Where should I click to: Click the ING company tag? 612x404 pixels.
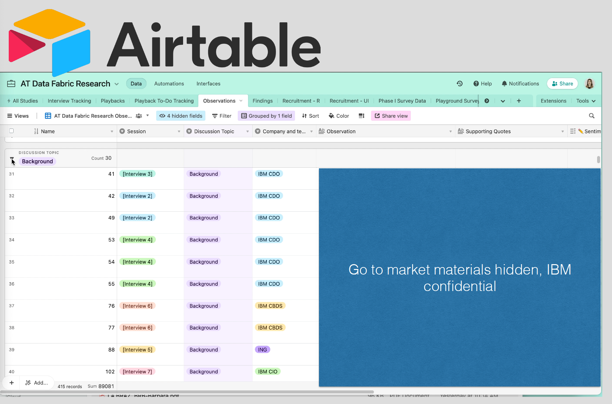[262, 350]
